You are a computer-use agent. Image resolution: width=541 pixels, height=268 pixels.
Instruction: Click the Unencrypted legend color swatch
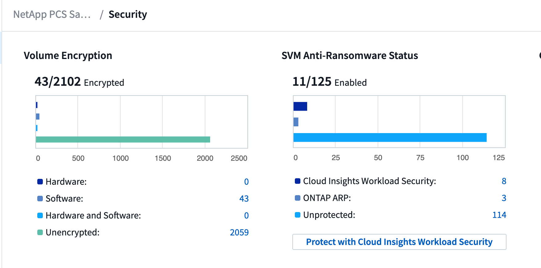click(40, 232)
